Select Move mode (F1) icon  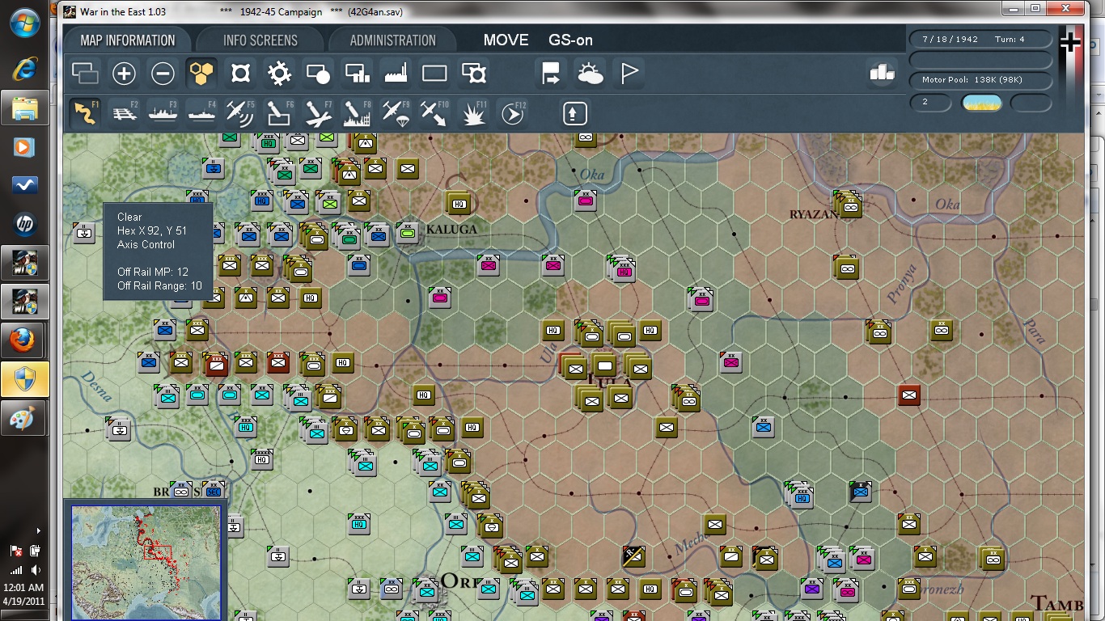pos(84,113)
